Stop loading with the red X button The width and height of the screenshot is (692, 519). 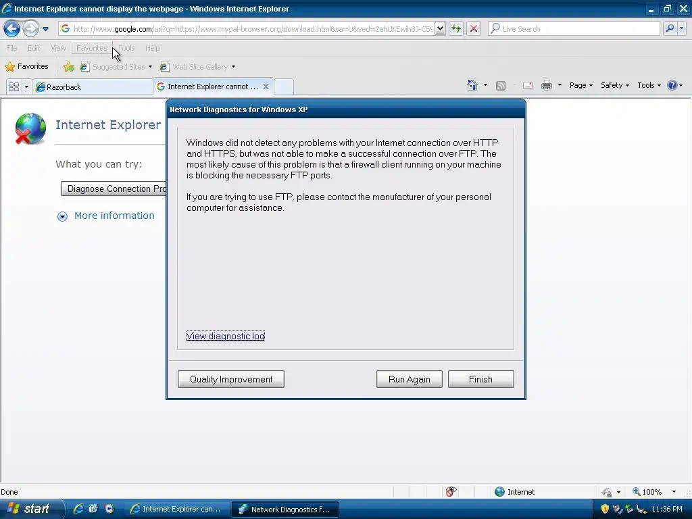click(x=474, y=28)
